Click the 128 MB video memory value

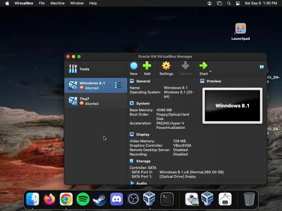point(179,141)
